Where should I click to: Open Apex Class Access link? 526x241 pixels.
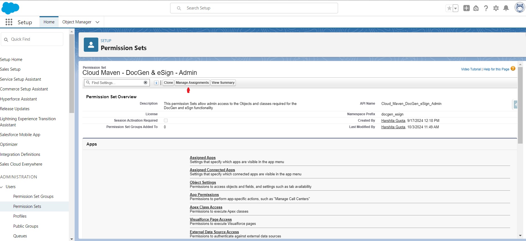click(x=206, y=207)
